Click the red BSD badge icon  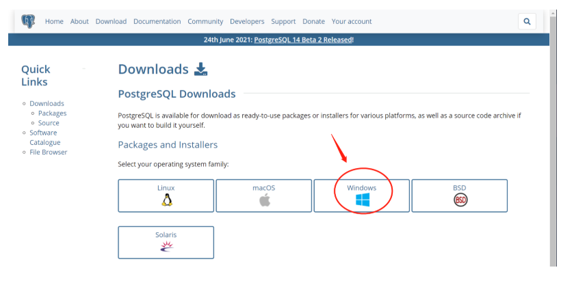460,200
